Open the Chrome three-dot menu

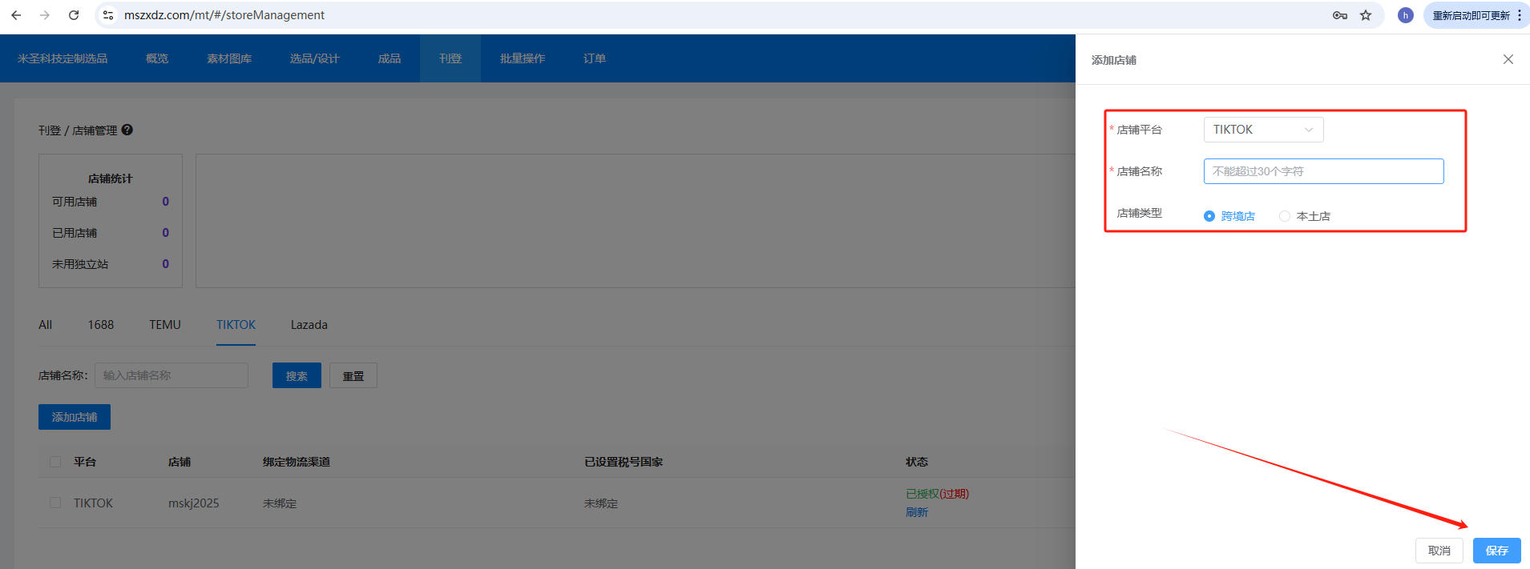[1519, 15]
